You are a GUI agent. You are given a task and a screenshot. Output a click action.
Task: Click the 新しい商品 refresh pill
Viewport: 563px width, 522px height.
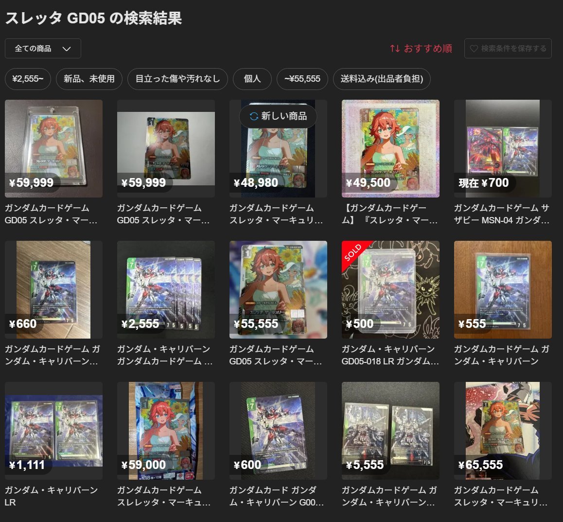coord(278,116)
